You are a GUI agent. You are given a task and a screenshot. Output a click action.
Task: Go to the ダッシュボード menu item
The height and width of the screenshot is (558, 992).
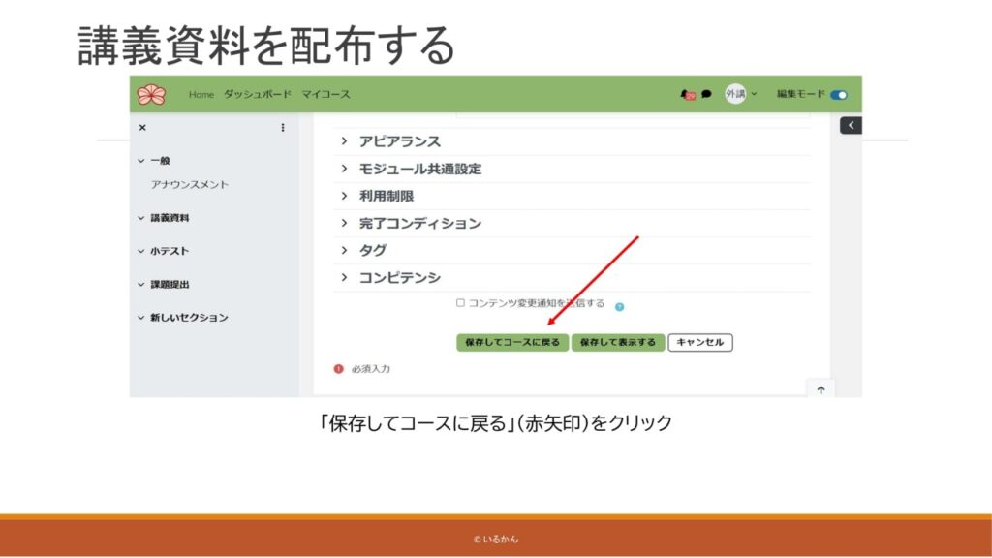click(x=257, y=94)
